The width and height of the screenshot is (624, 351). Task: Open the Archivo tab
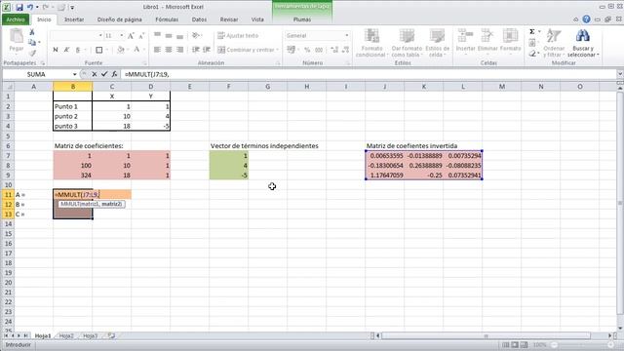16,19
